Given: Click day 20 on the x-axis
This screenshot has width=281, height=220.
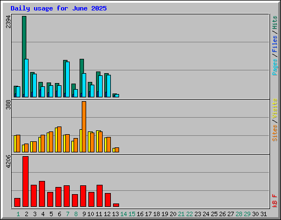Looking at the screenshot, I should 173,214.
